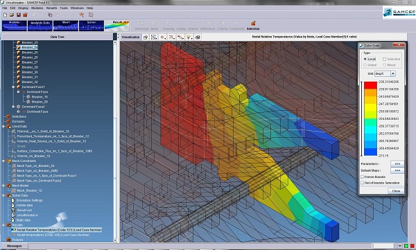This screenshot has width=416, height=250.
Task: Click the Close button in Color Scale
Action: click(x=396, y=191)
